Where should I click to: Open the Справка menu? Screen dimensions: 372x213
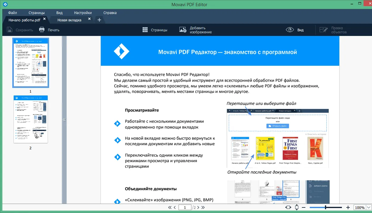110,13
